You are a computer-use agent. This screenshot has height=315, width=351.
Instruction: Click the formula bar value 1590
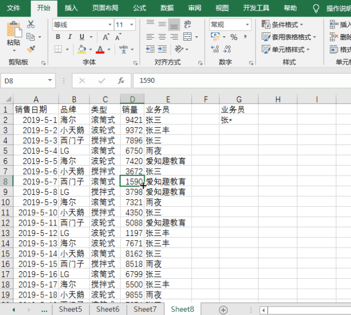point(147,81)
